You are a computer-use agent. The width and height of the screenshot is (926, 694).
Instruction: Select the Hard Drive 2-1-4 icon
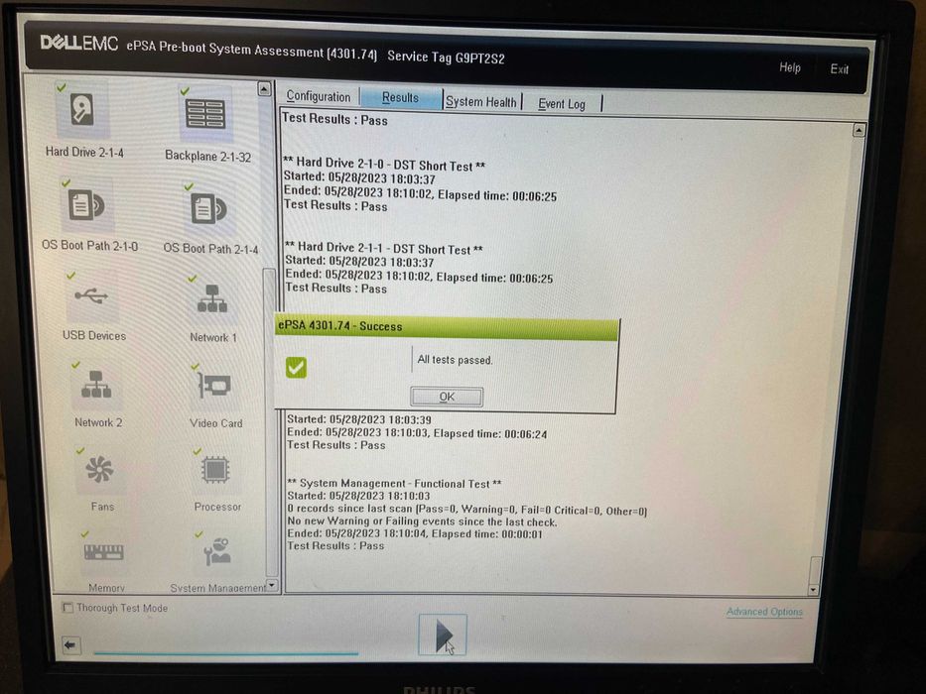[83, 110]
